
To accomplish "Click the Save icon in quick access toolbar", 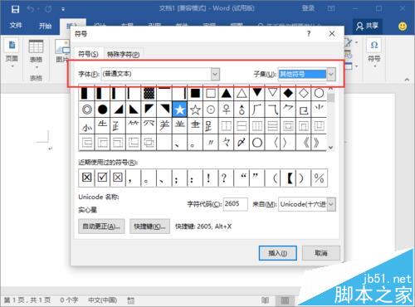I will [15, 9].
